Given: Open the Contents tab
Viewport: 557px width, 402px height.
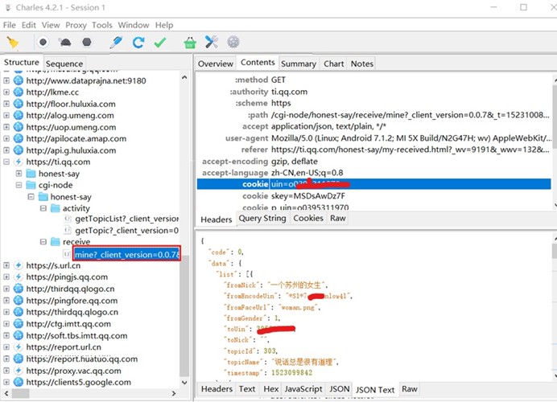Looking at the screenshot, I should tap(258, 63).
